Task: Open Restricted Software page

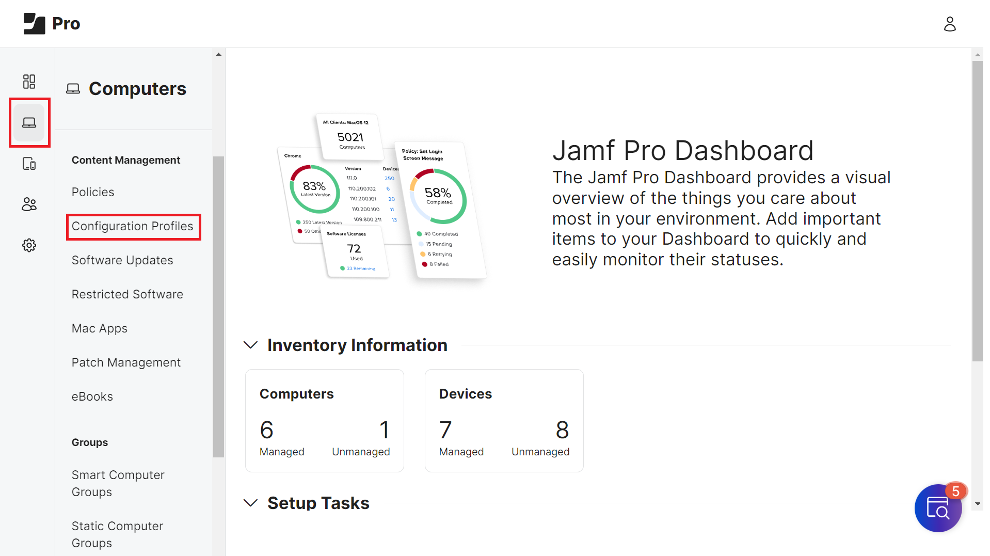Action: point(127,294)
